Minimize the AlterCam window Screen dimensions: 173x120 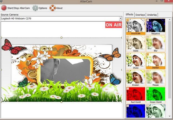[x=157, y=1]
